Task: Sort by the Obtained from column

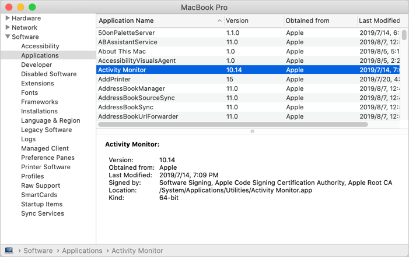Action: click(307, 21)
